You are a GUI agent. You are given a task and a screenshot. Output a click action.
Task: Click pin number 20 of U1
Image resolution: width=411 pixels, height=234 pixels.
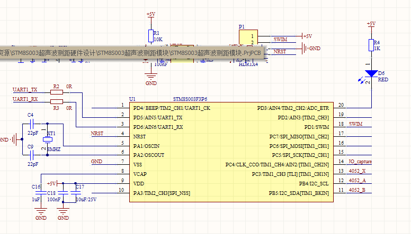[341, 105]
